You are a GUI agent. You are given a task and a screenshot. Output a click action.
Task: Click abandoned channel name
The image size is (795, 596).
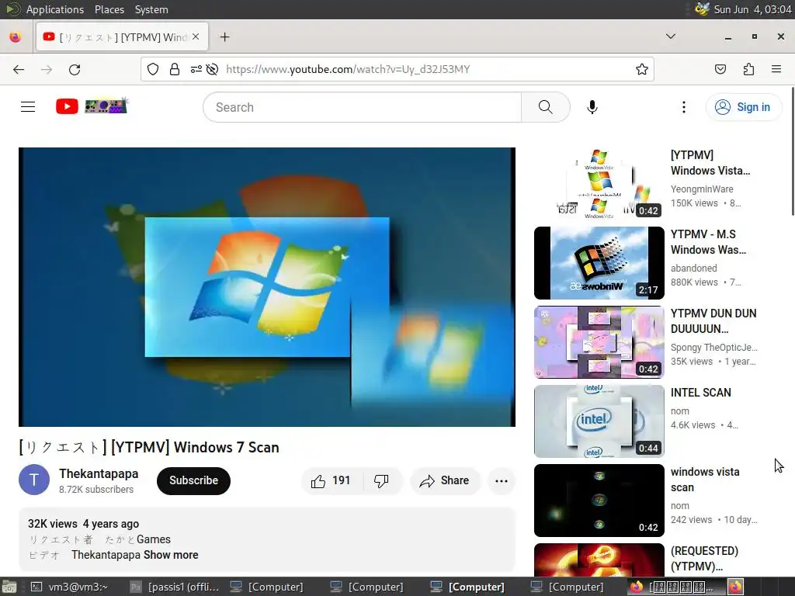pos(693,268)
